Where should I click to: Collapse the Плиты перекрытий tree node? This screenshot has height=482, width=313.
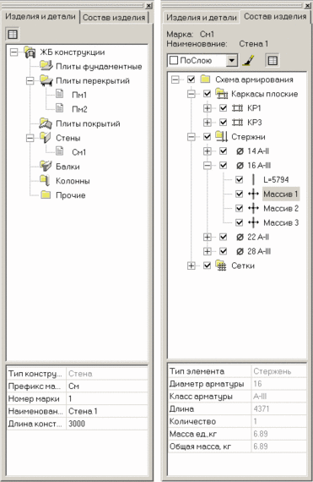coord(30,81)
